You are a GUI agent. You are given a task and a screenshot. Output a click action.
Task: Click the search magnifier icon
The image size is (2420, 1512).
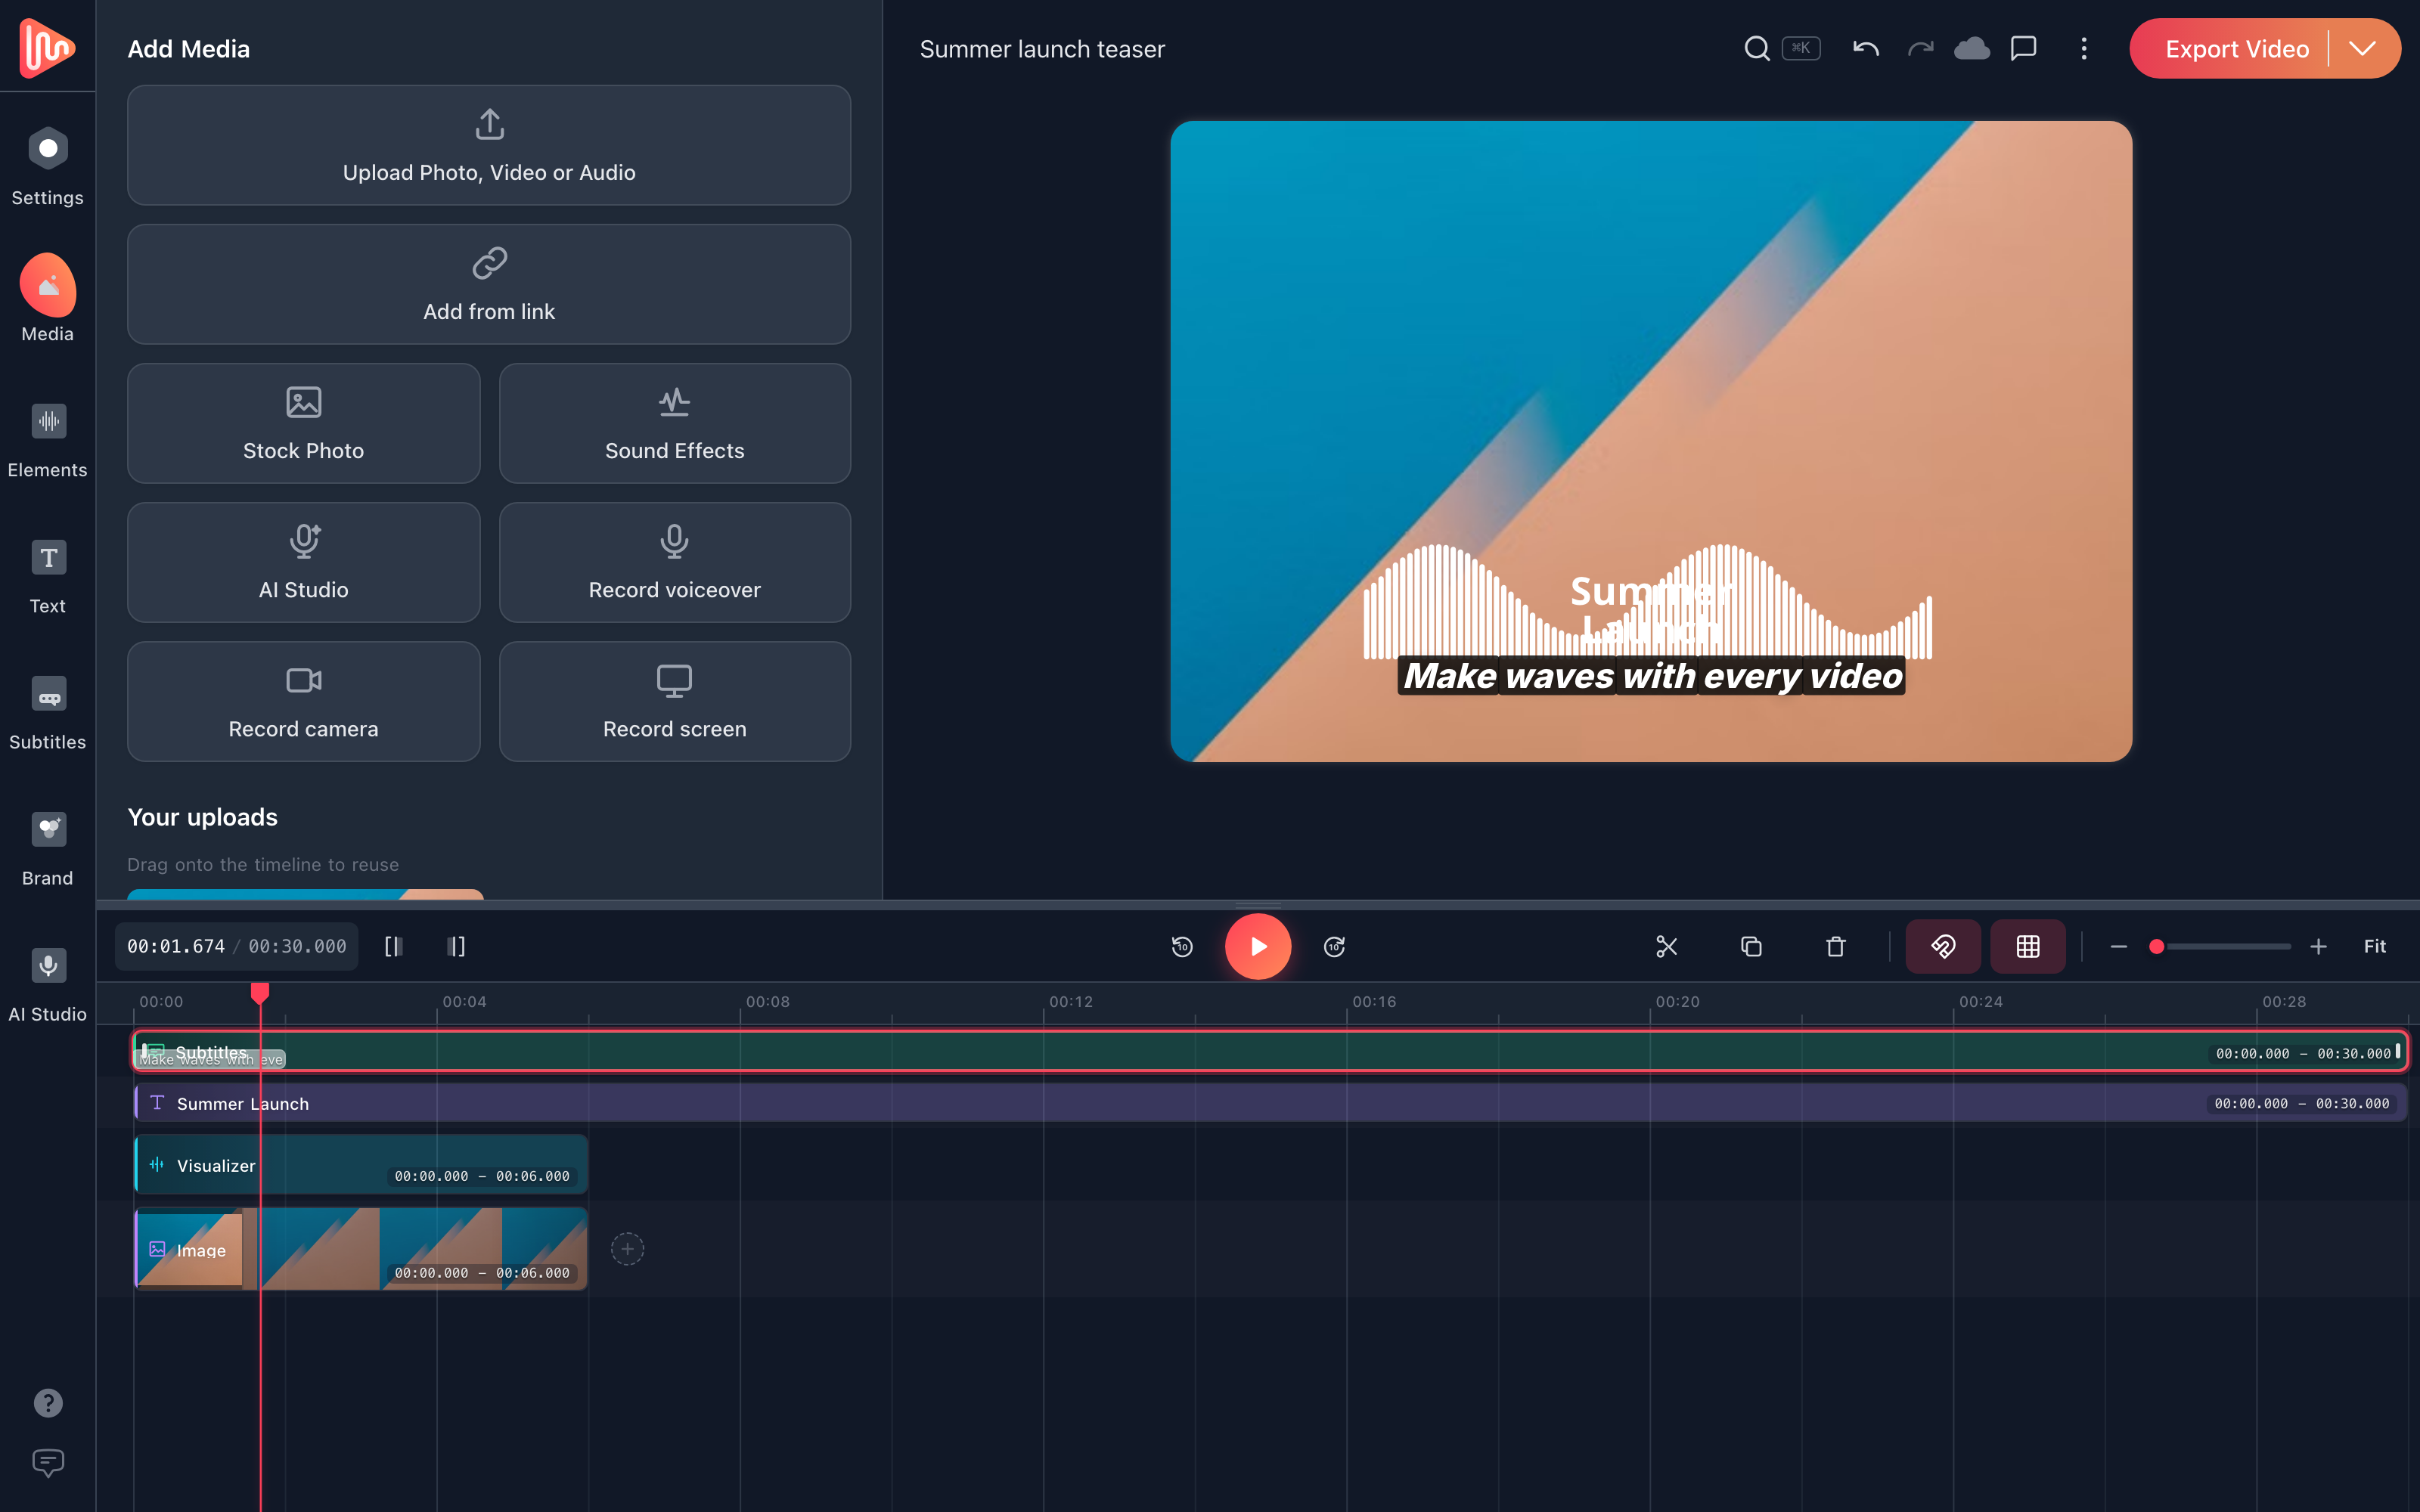tap(1757, 48)
